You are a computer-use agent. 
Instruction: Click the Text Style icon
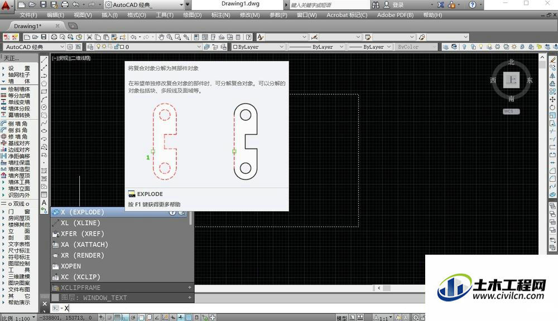(261, 37)
